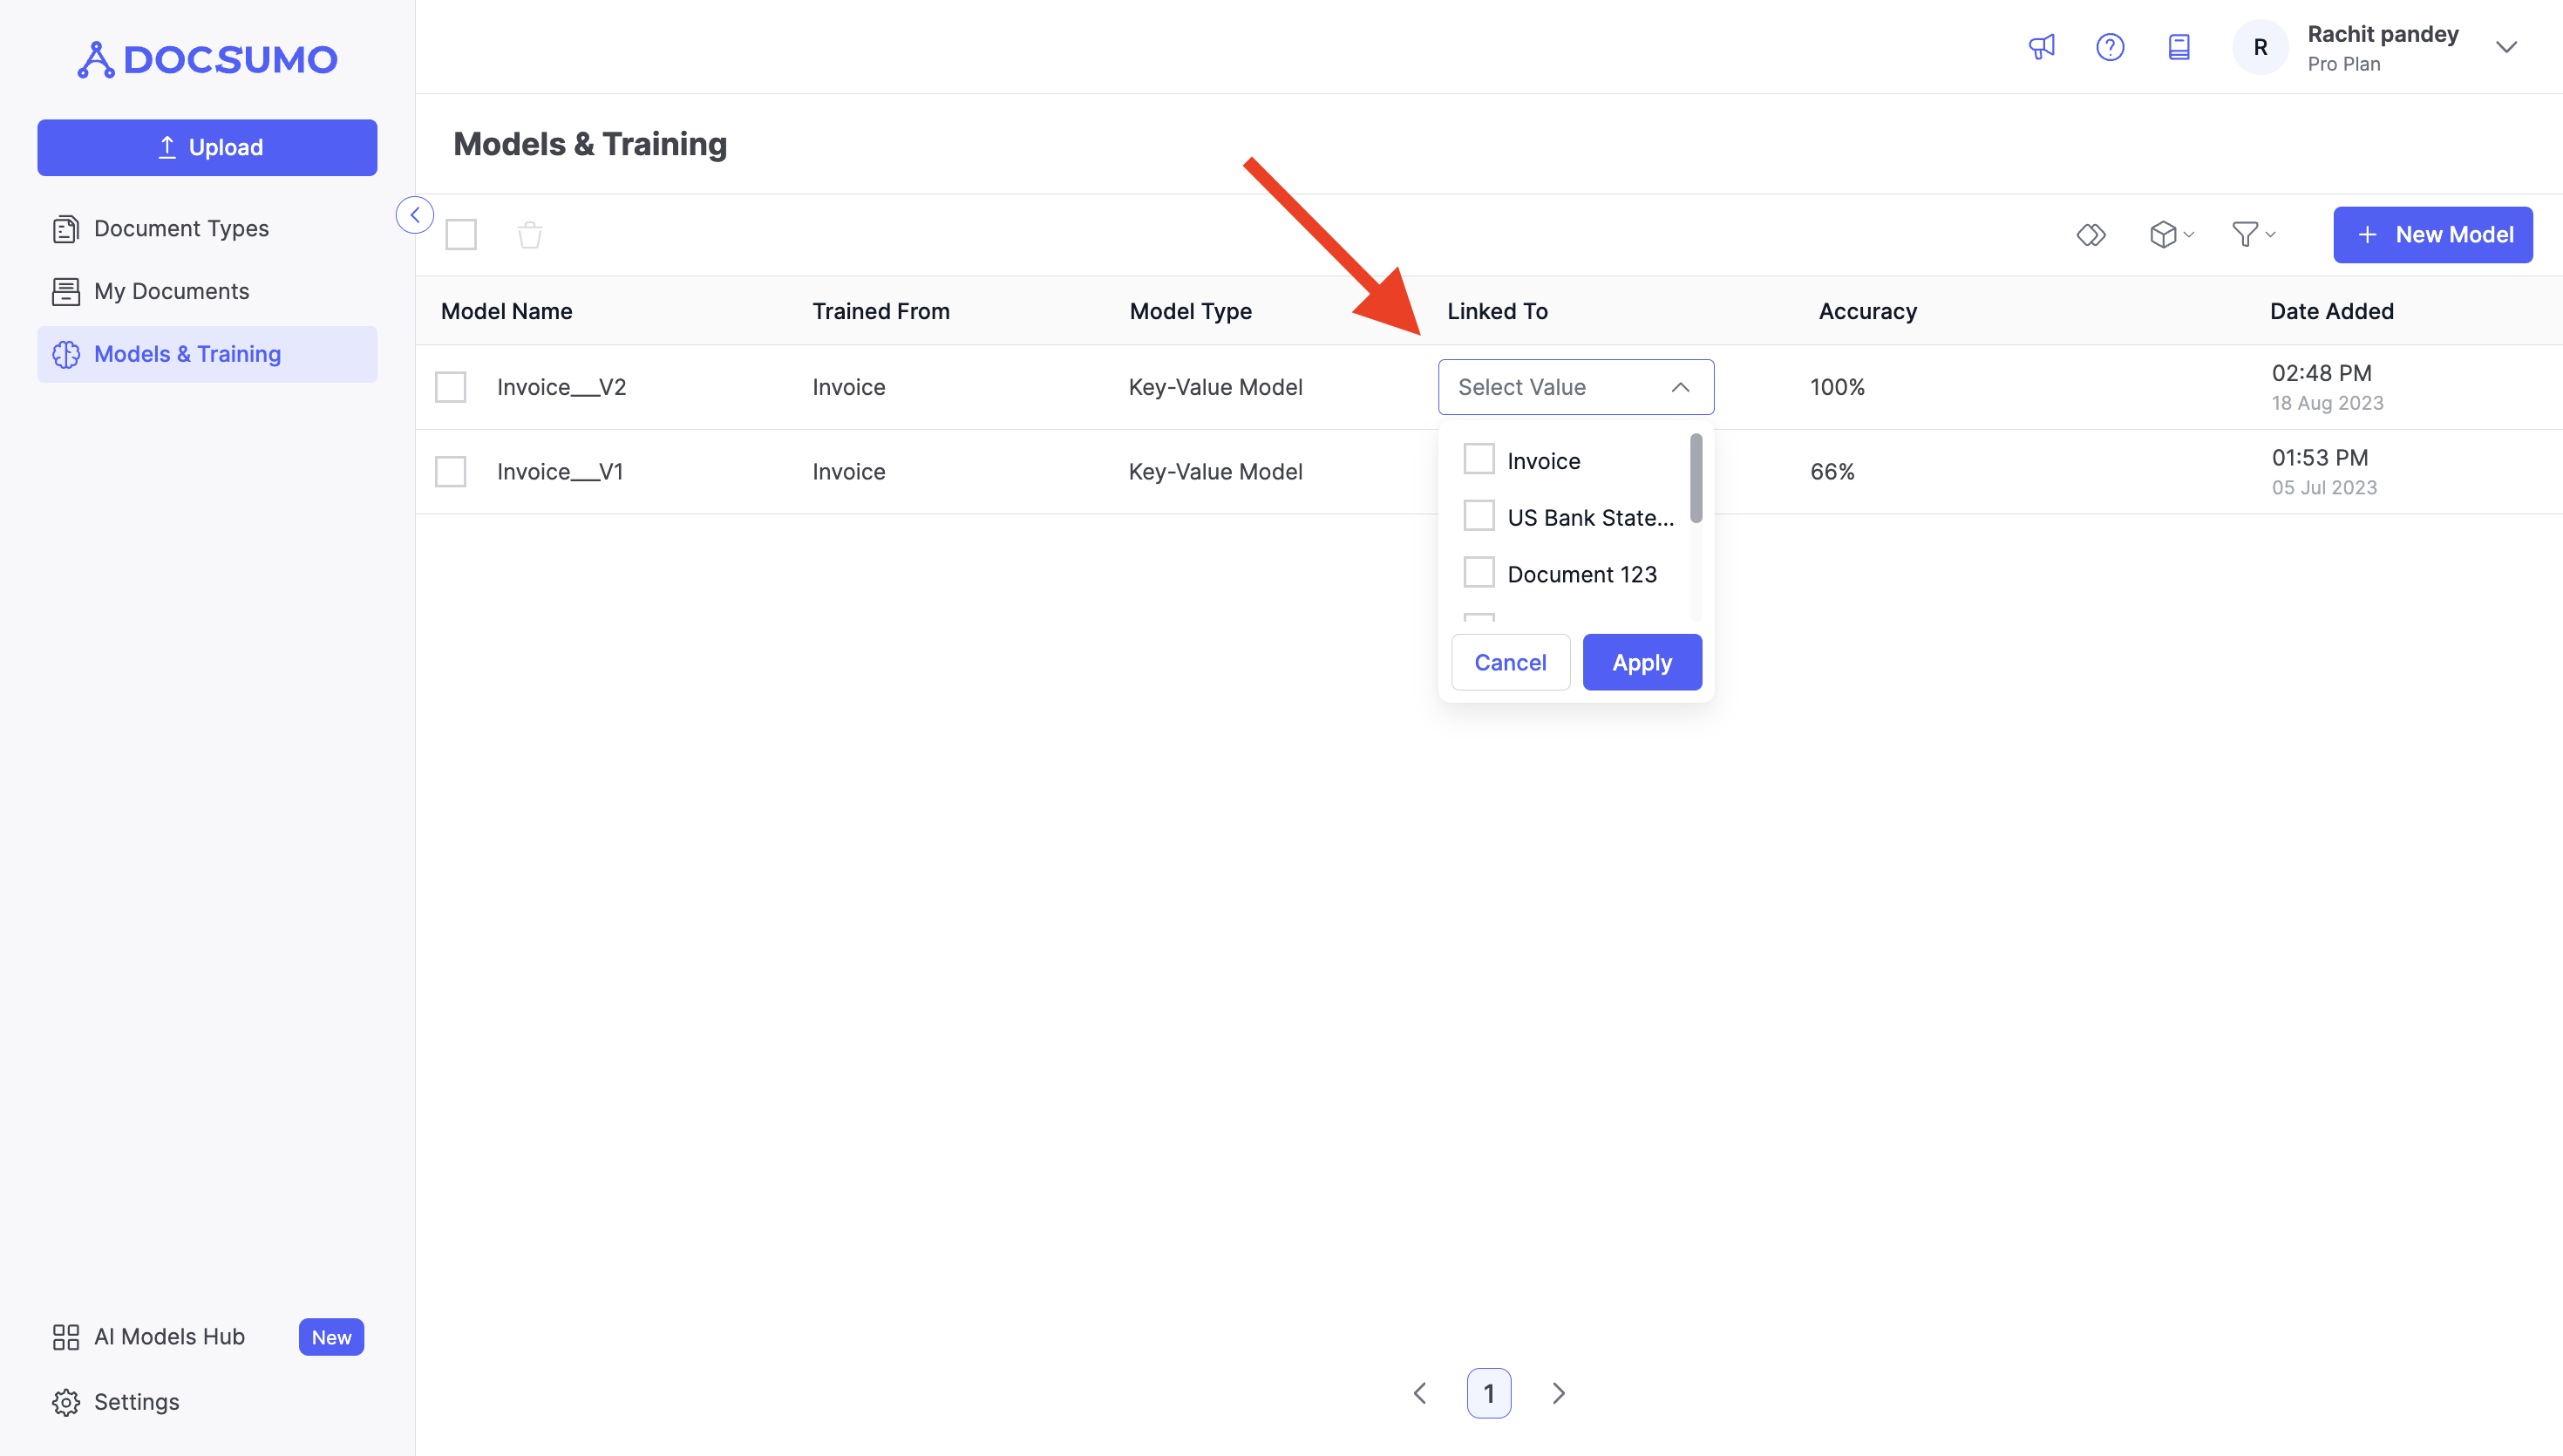This screenshot has height=1456, width=2563.
Task: Click the New Model button
Action: pos(2432,235)
